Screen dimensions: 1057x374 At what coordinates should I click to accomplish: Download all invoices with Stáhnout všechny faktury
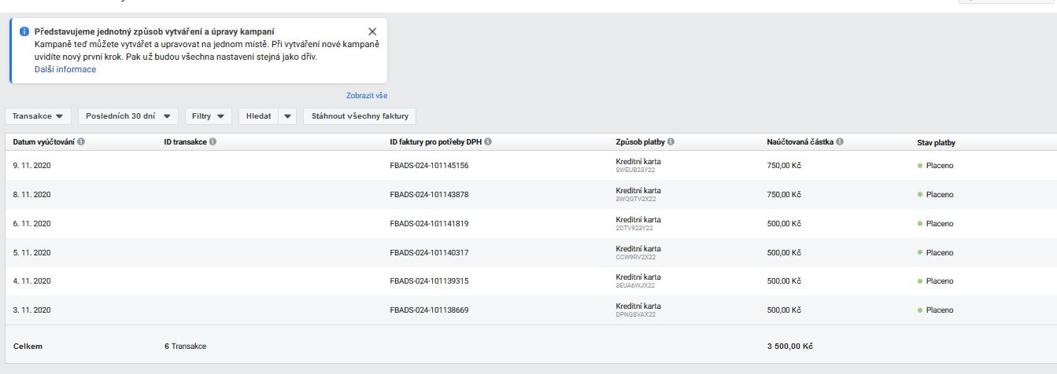tap(360, 116)
